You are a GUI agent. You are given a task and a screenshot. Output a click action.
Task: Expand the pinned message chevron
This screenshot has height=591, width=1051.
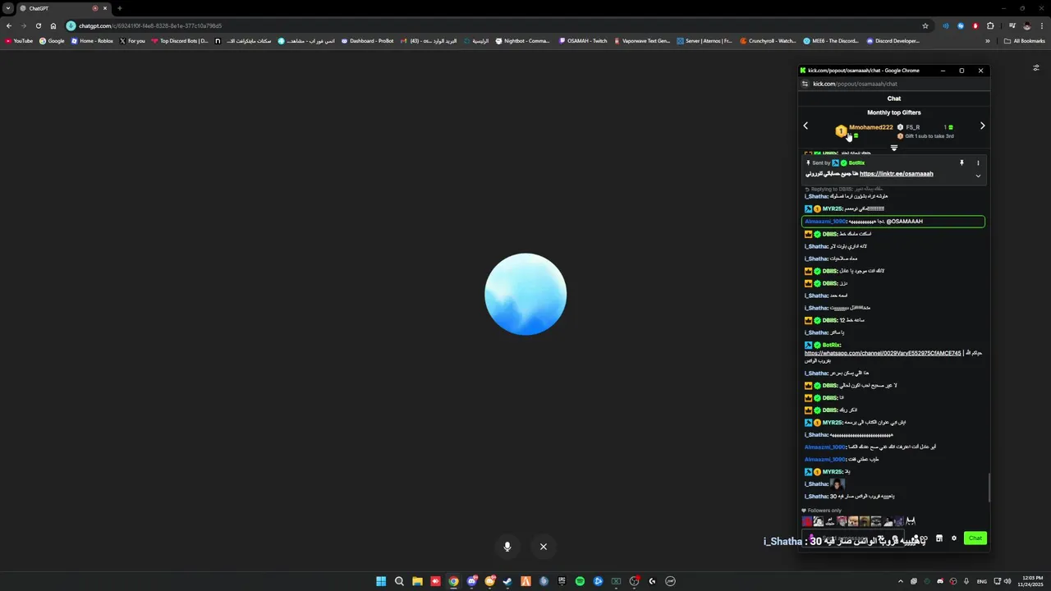point(978,176)
